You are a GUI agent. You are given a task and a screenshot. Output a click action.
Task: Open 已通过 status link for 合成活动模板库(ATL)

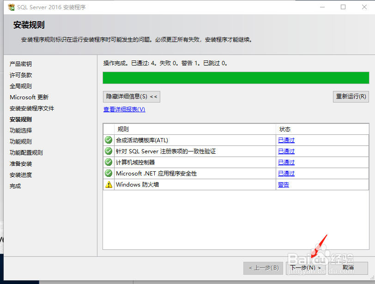point(286,140)
